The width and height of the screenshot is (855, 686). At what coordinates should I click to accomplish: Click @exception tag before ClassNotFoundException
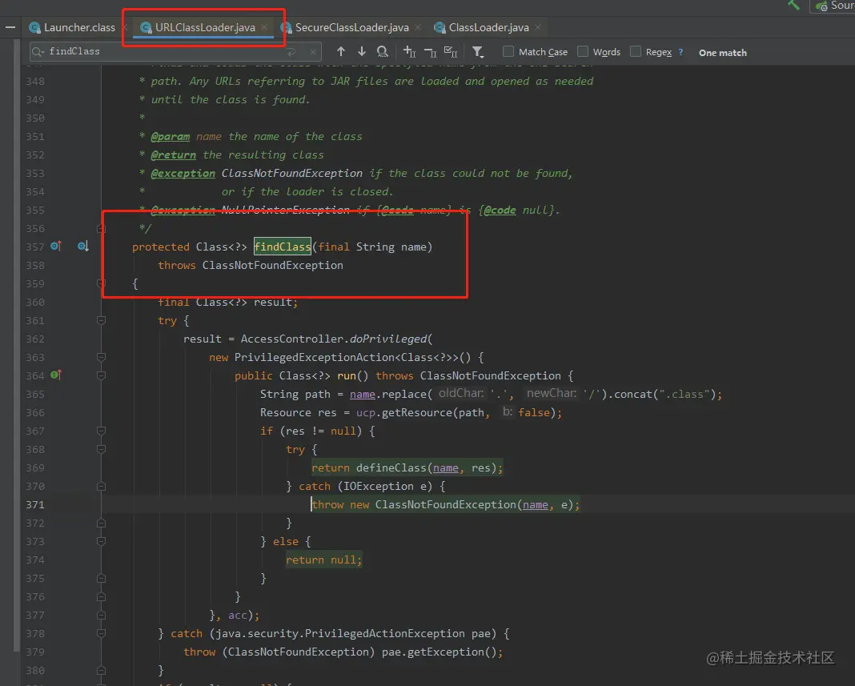tap(183, 174)
